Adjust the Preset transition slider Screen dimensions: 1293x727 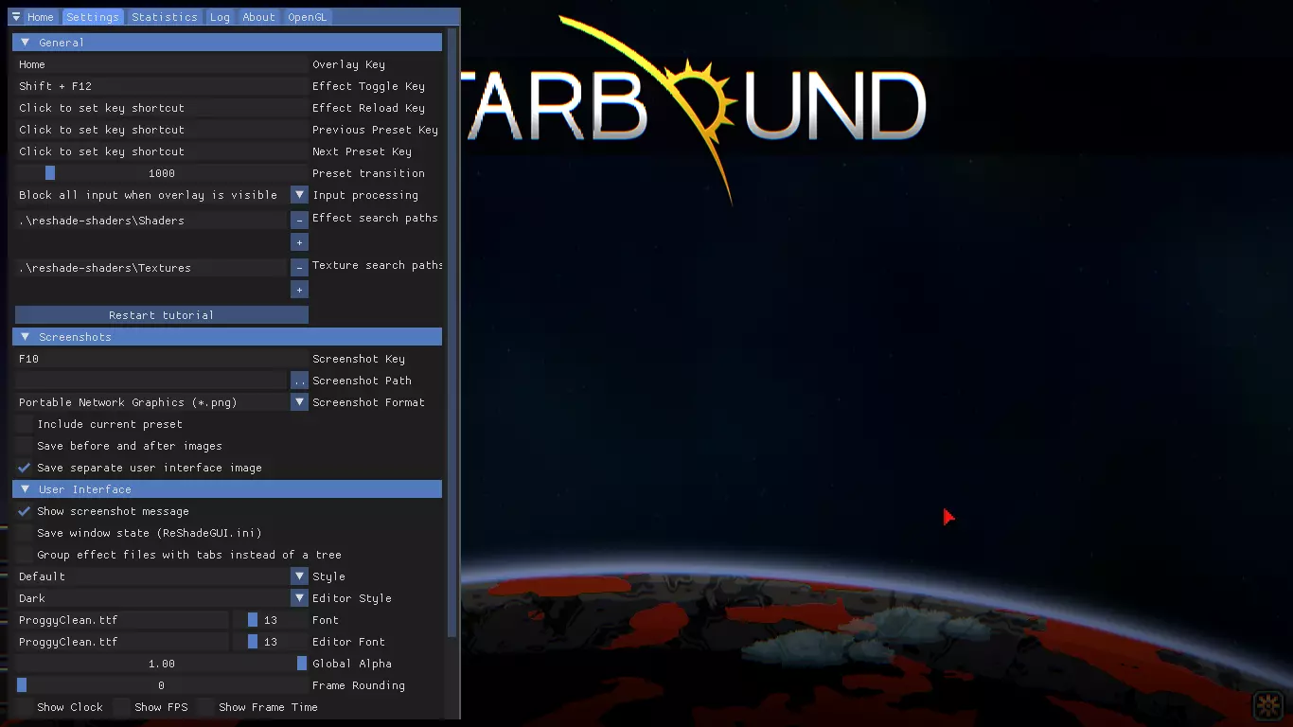[162, 173]
